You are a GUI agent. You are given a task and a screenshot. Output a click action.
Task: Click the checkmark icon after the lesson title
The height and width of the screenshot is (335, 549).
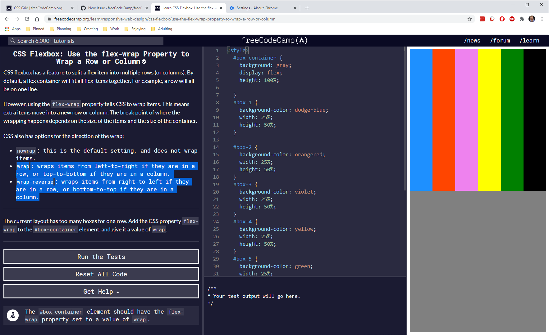coord(144,61)
